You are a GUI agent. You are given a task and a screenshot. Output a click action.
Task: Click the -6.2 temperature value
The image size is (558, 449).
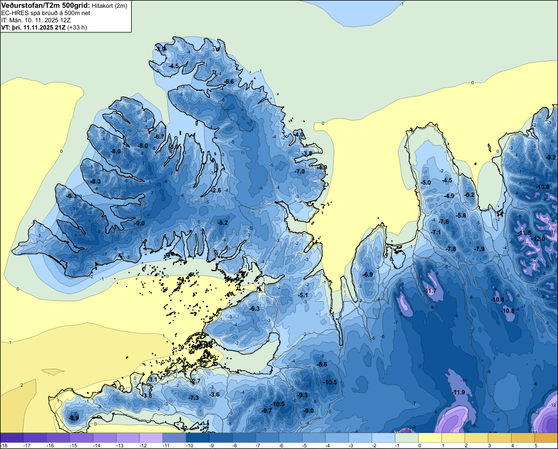click(x=470, y=195)
